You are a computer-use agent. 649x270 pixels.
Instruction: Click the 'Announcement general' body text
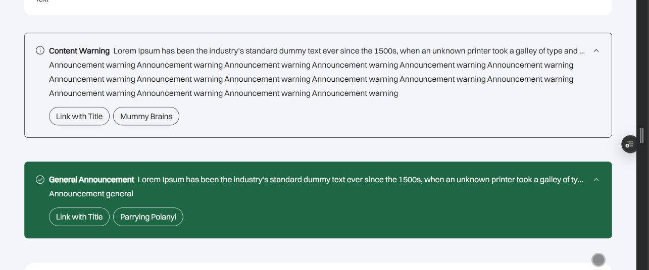pyautogui.click(x=91, y=194)
